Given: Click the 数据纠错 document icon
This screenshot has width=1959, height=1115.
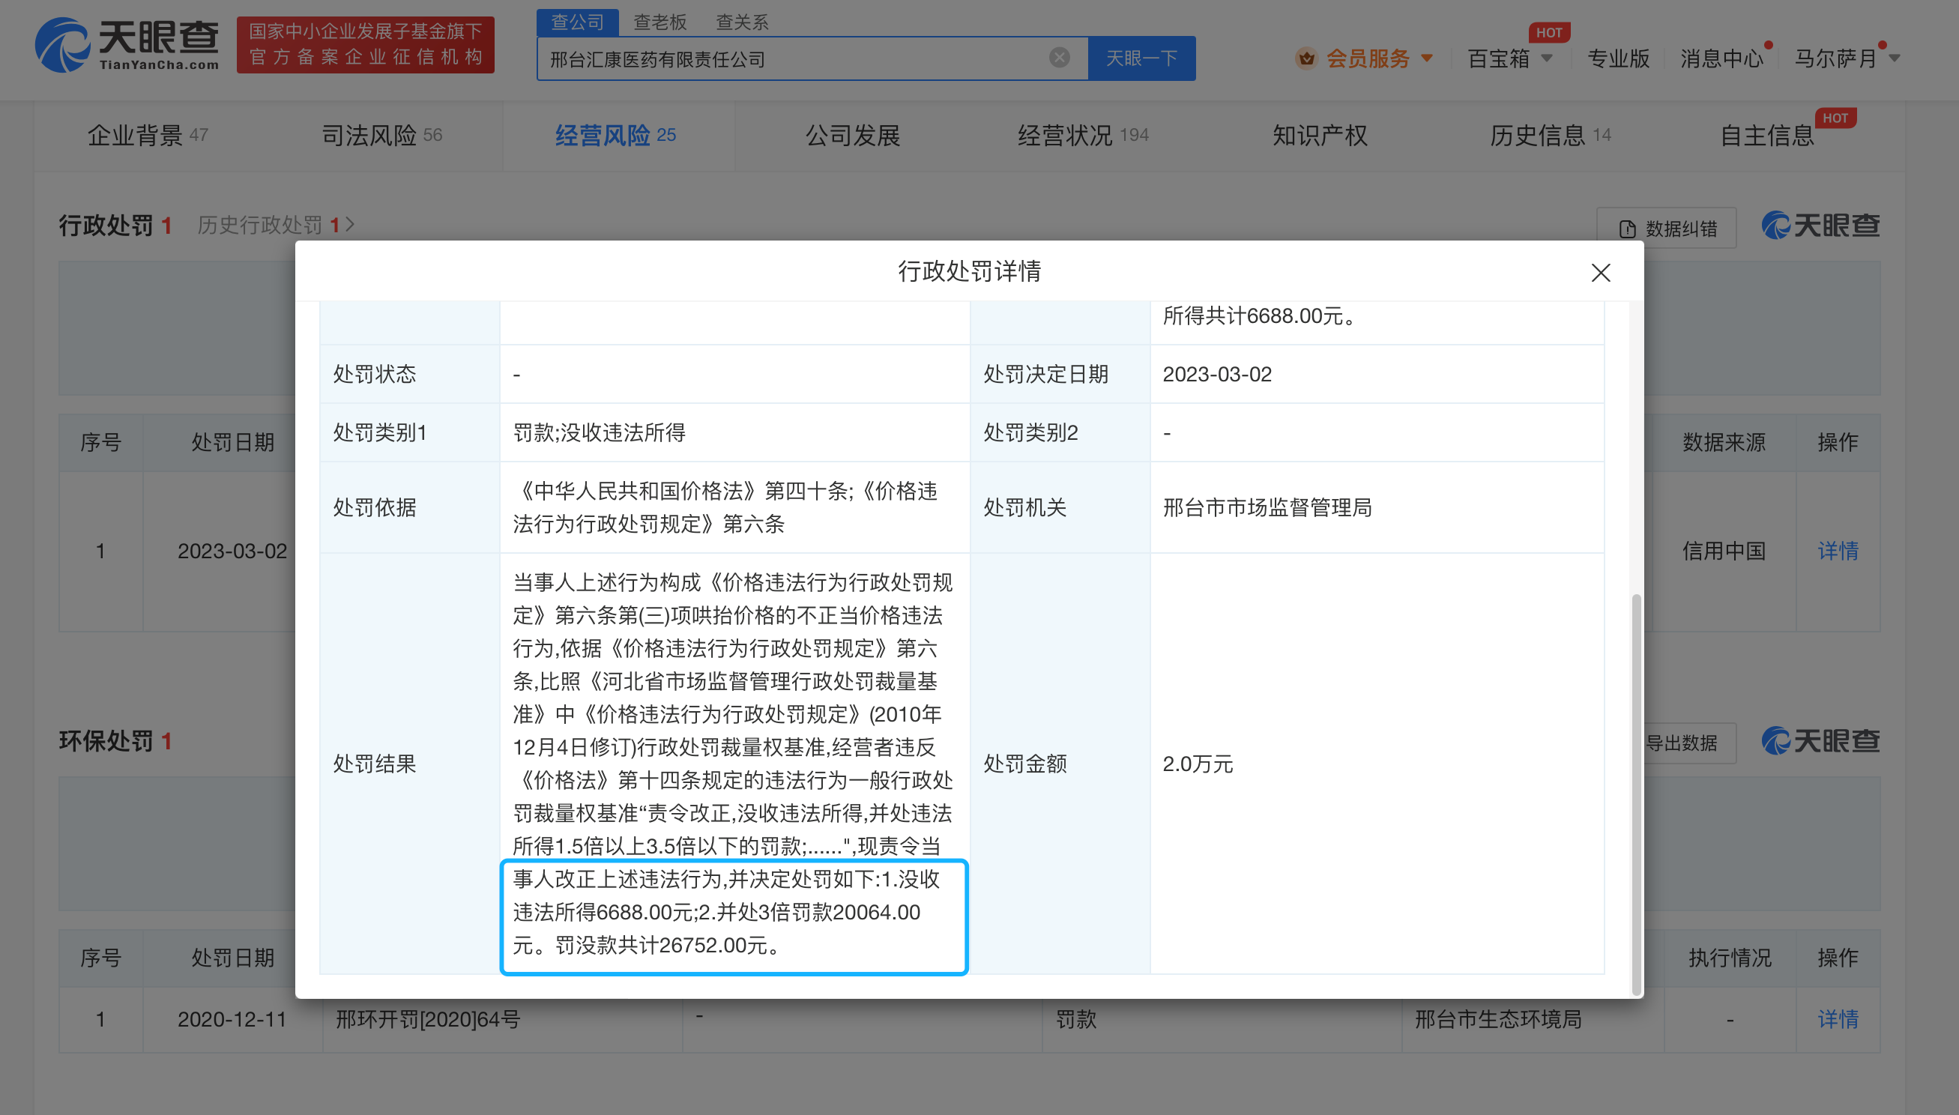Looking at the screenshot, I should tap(1628, 229).
